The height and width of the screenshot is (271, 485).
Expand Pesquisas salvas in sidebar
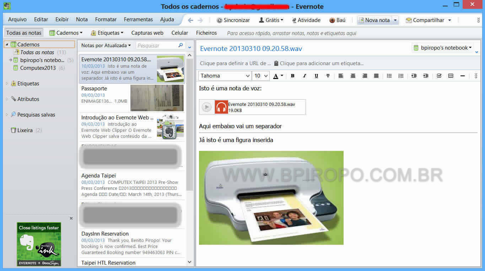(x=7, y=115)
